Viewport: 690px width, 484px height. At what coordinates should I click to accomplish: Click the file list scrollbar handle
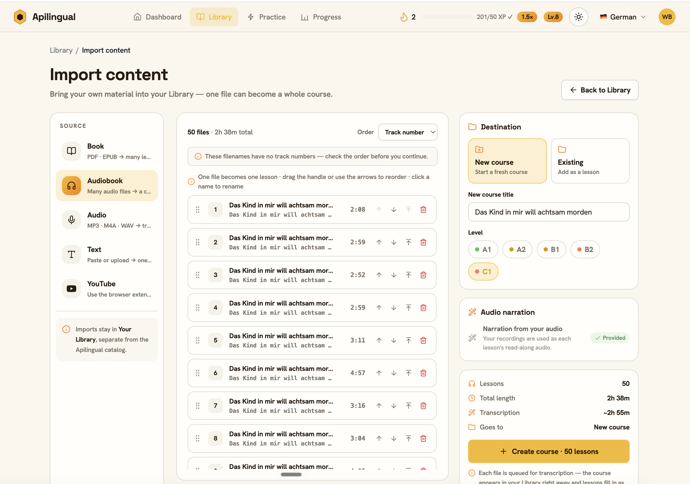291,475
